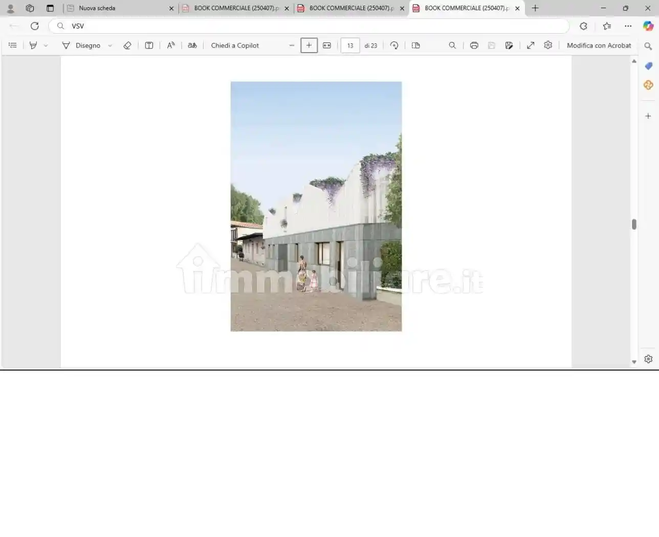Activate the read aloud icon
This screenshot has width=659, height=537.
pyautogui.click(x=171, y=46)
